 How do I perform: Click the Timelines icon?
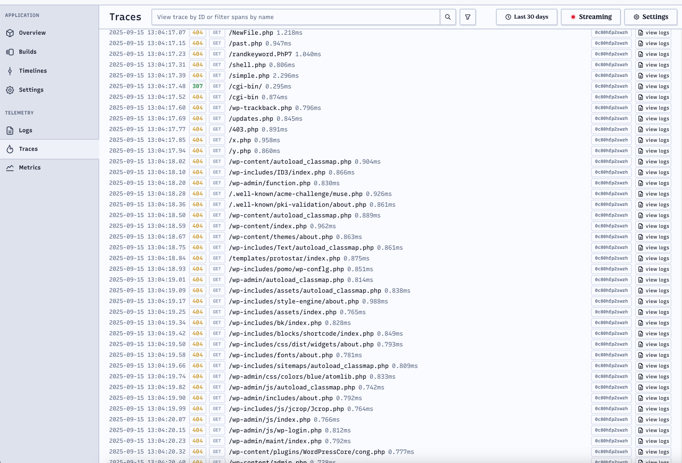10,71
